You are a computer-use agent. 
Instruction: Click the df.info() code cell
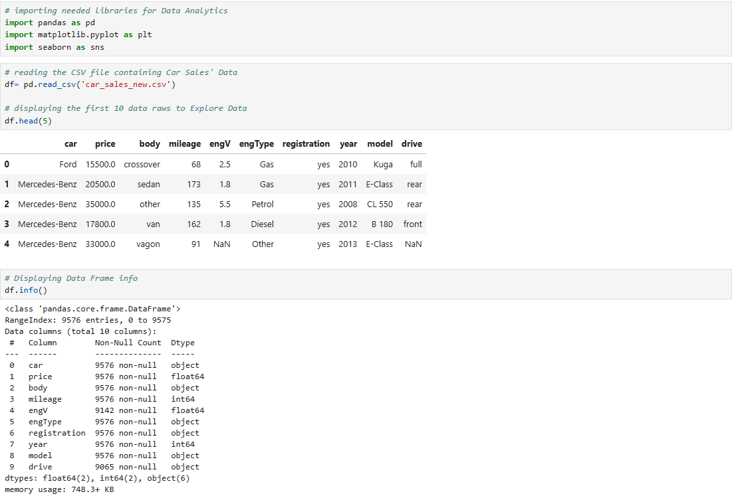pos(366,284)
